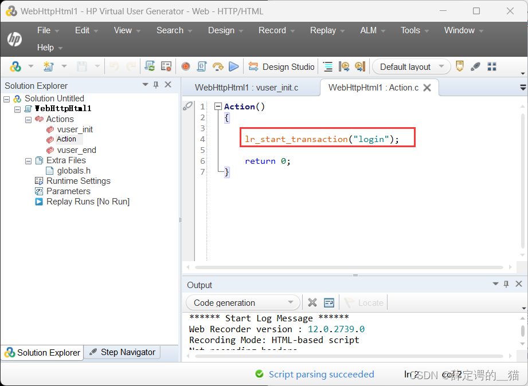Switch to the vuser_init.c editor tab

click(x=247, y=88)
